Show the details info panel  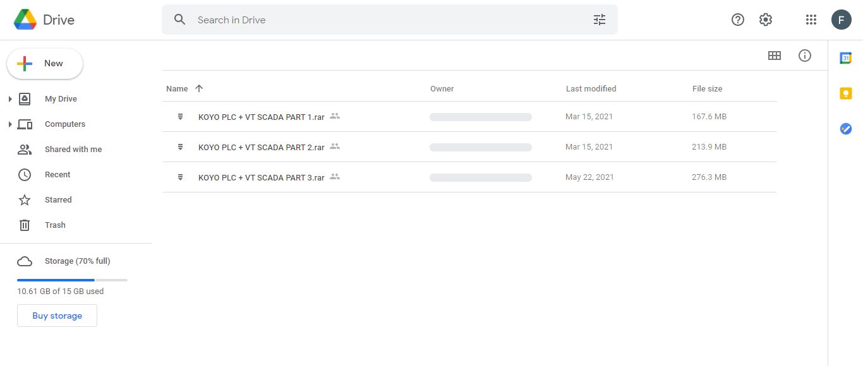click(x=804, y=56)
